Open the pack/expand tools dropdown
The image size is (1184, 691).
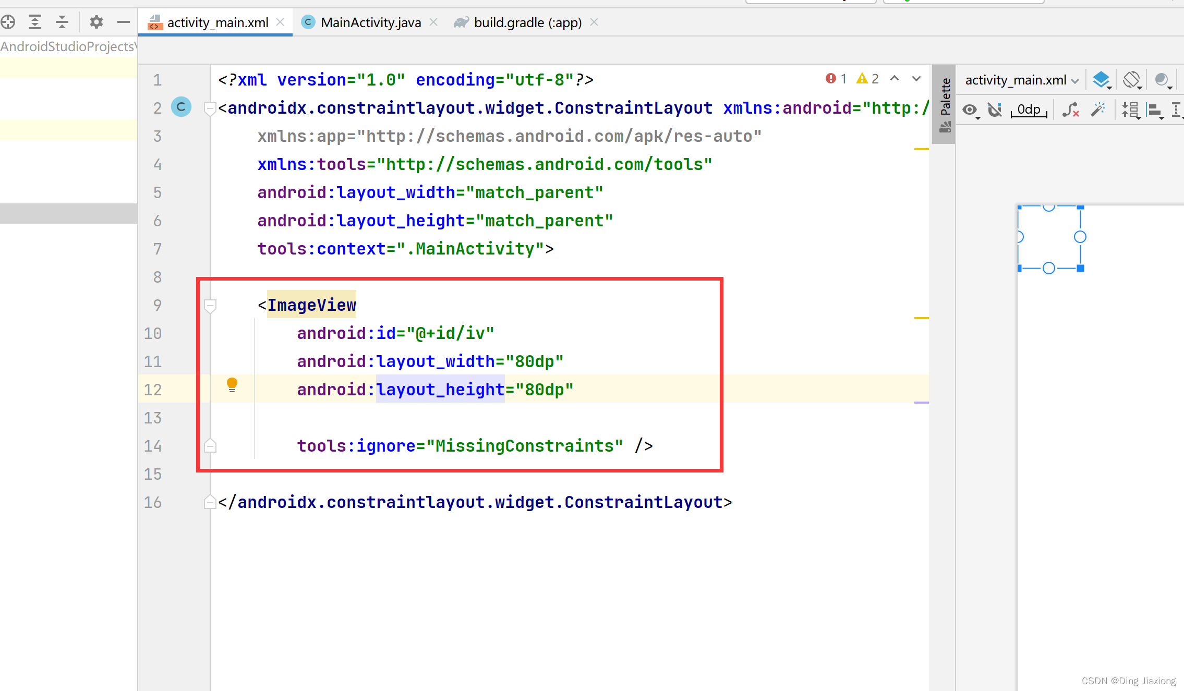pyautogui.click(x=1131, y=110)
